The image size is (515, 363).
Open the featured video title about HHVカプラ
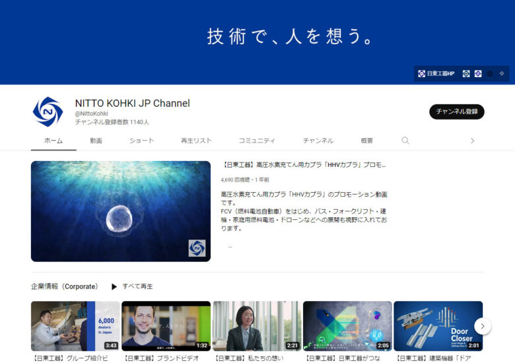click(x=304, y=165)
